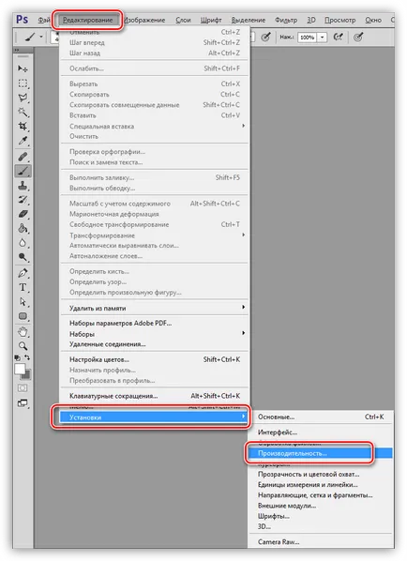The height and width of the screenshot is (561, 407).
Task: Reset default foreground and background colors
Action: click(18, 357)
